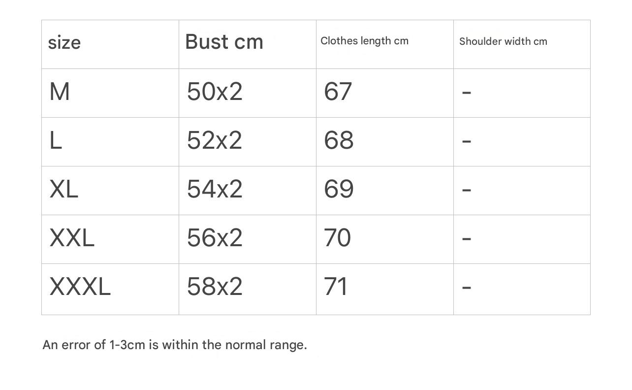Click the clothes length value 67
Screen dimensions: 632x390
pos(338,92)
